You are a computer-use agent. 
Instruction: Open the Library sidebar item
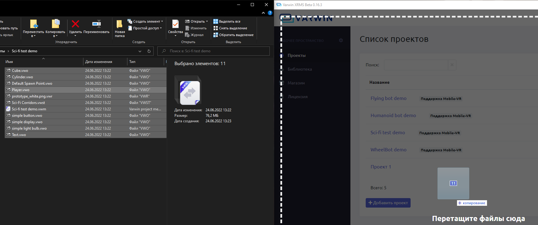[x=299, y=69]
